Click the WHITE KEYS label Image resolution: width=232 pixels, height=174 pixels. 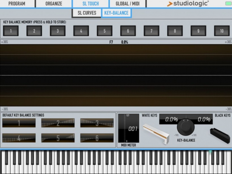coord(150,116)
